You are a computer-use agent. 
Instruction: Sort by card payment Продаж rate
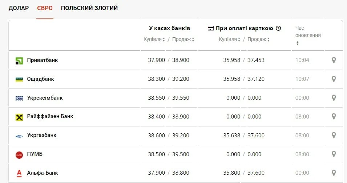coord(258,39)
